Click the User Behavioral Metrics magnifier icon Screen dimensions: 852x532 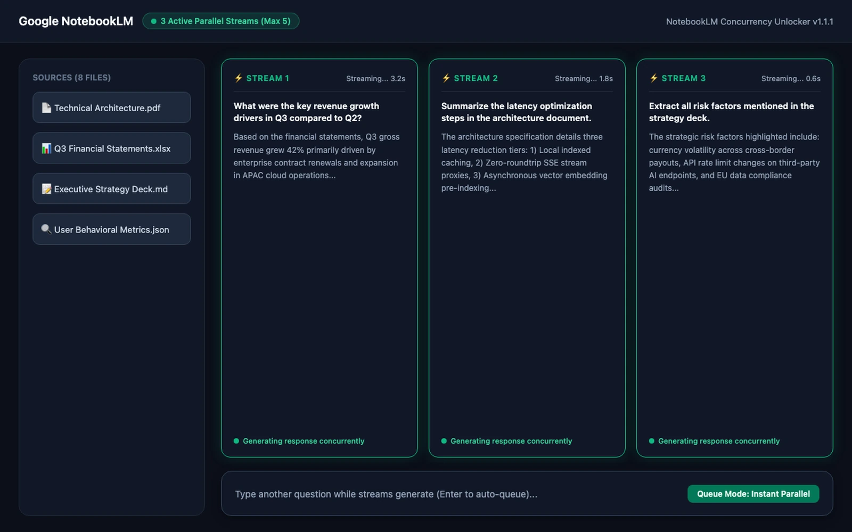pyautogui.click(x=46, y=229)
